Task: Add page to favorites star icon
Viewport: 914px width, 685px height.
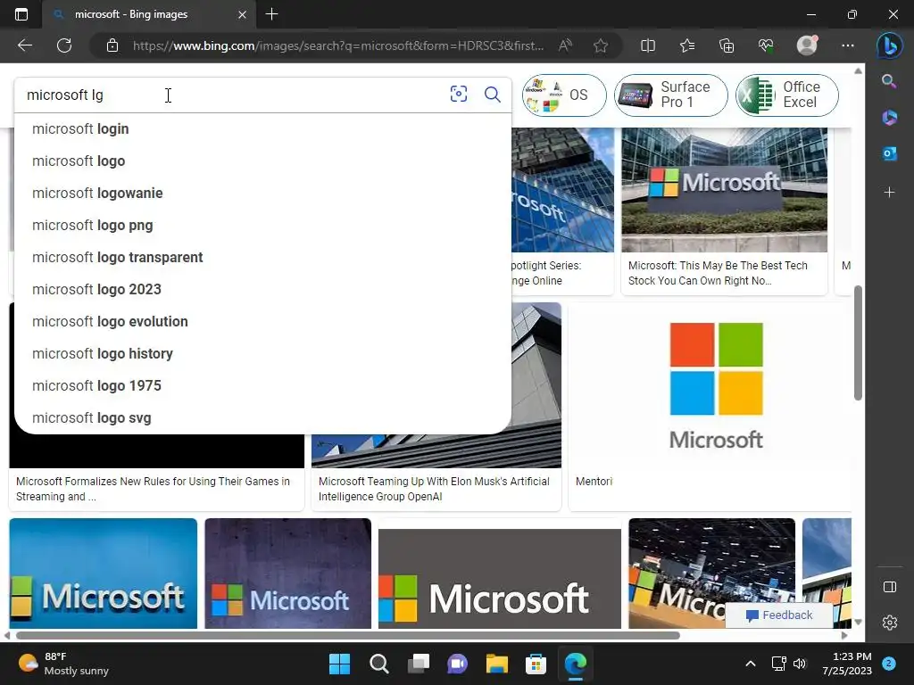Action: 601,45
